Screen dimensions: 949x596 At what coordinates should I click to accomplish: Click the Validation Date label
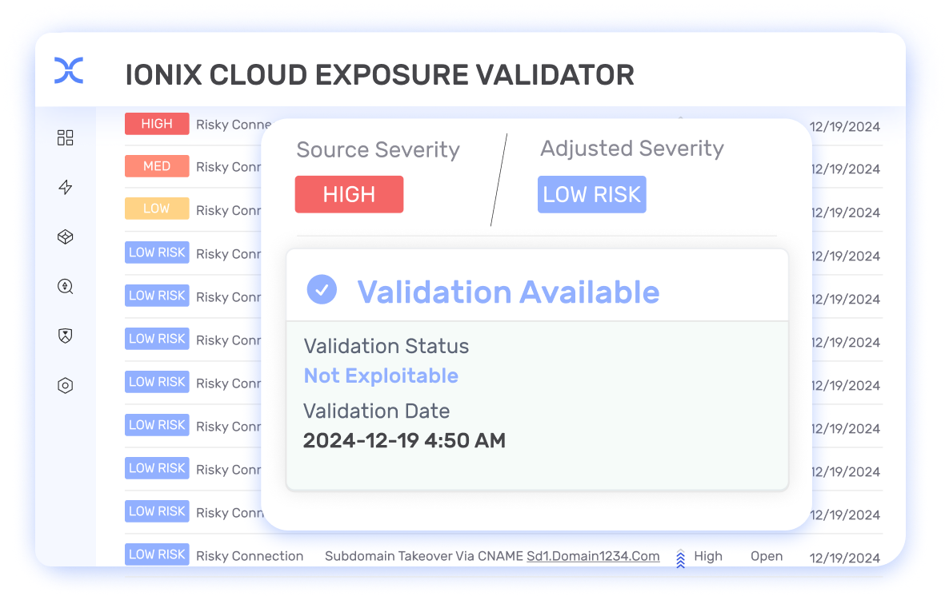click(x=376, y=411)
